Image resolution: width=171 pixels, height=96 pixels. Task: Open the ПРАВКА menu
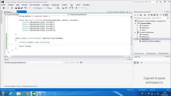click(x=11, y=5)
